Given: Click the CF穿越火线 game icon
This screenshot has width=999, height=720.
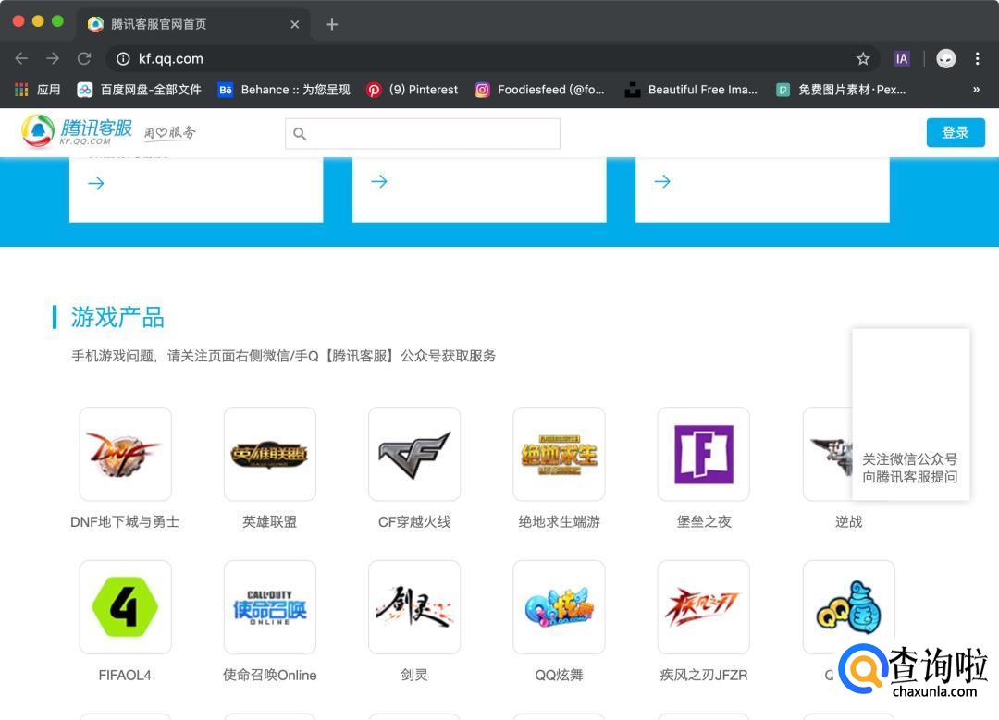Looking at the screenshot, I should coord(413,454).
